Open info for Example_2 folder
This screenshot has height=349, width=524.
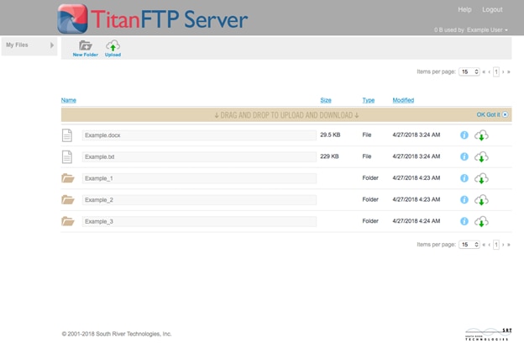(x=464, y=200)
